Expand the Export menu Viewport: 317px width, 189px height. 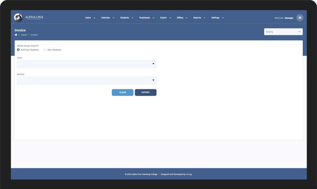[165, 18]
